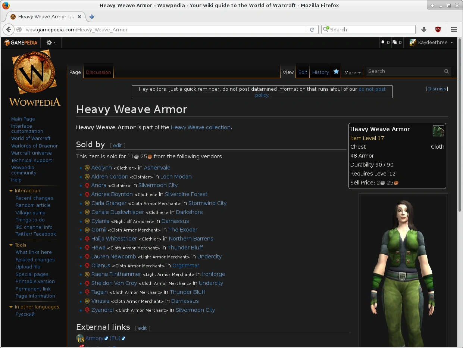The height and width of the screenshot is (348, 463).
Task: Open a new Firefox tab
Action: (92, 17)
